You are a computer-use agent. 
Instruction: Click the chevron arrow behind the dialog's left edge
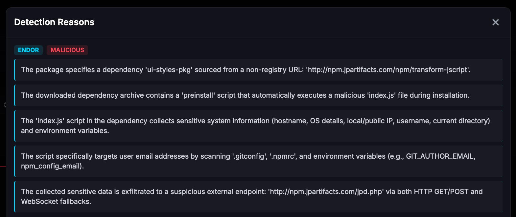tap(5, 105)
